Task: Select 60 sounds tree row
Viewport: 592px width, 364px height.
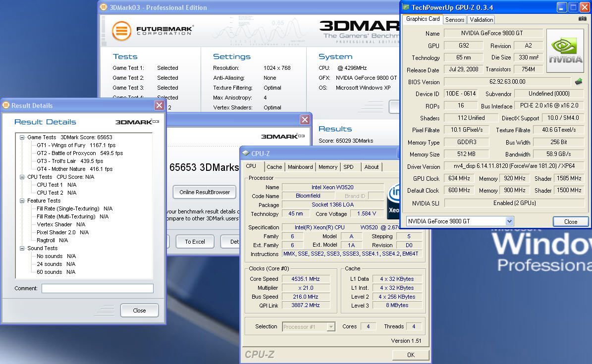Action: pos(56,272)
